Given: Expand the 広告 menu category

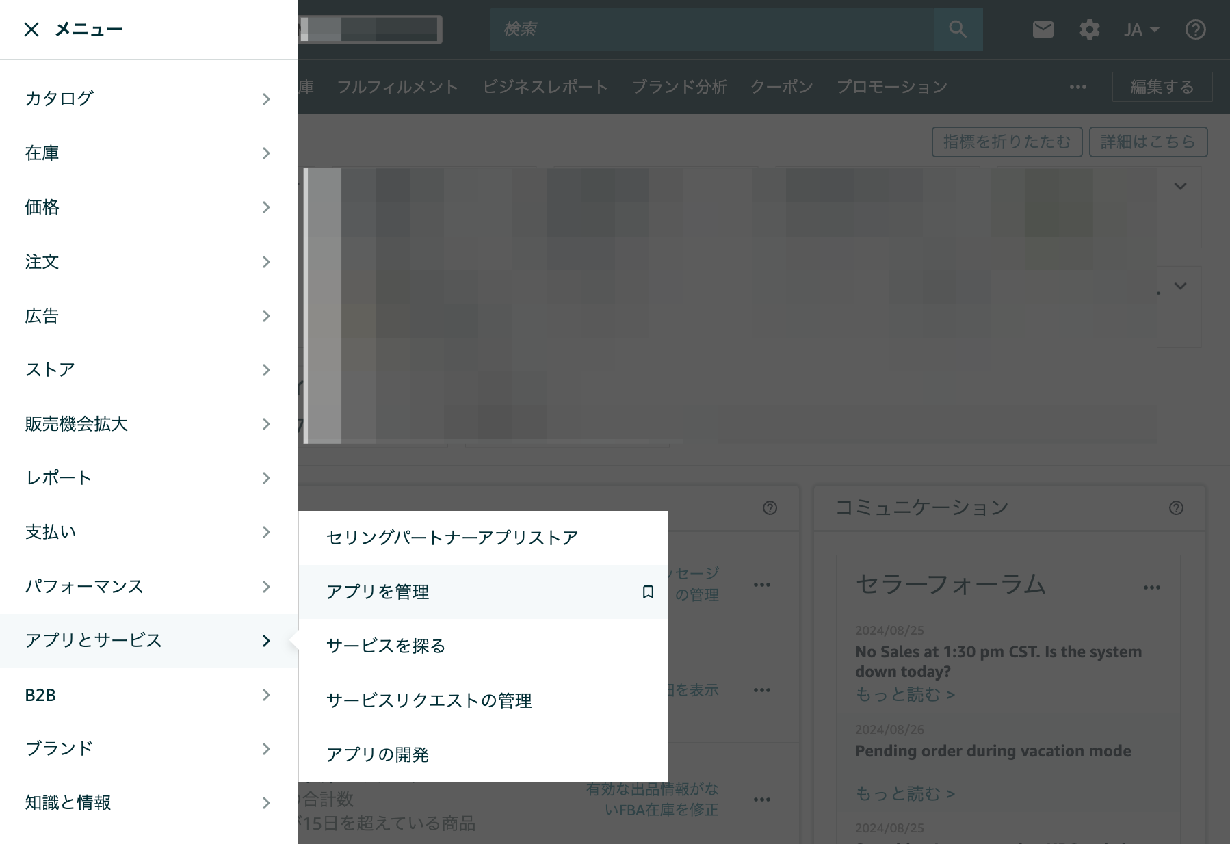Looking at the screenshot, I should click(148, 316).
